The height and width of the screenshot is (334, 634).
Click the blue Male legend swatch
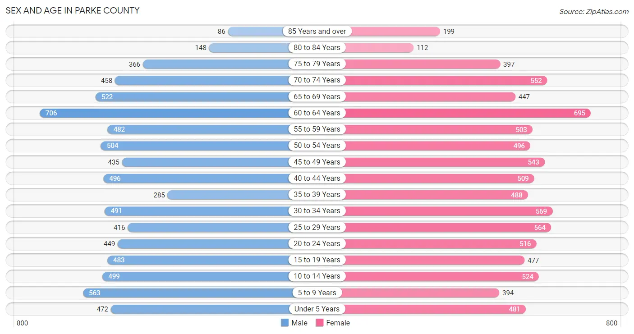(x=285, y=323)
